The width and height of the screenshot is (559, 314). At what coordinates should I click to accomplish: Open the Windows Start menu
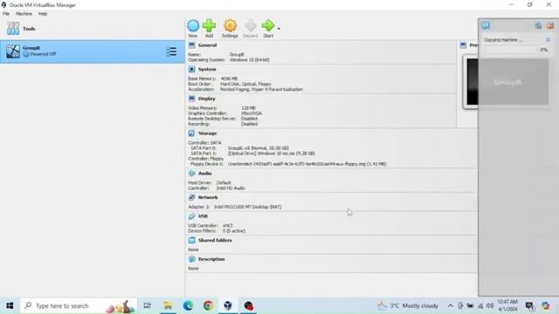click(10, 306)
